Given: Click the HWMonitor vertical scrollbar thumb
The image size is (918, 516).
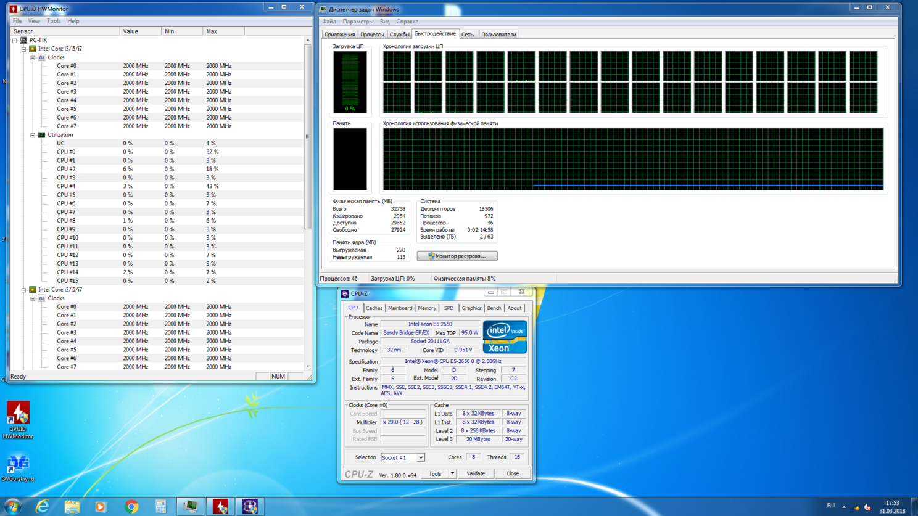Looking at the screenshot, I should 307,137.
